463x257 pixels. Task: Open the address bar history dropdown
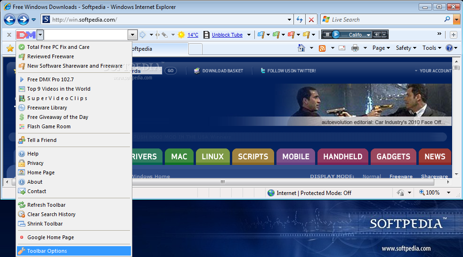tap(289, 20)
